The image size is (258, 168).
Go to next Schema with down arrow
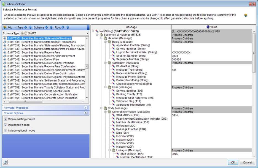pos(46,27)
